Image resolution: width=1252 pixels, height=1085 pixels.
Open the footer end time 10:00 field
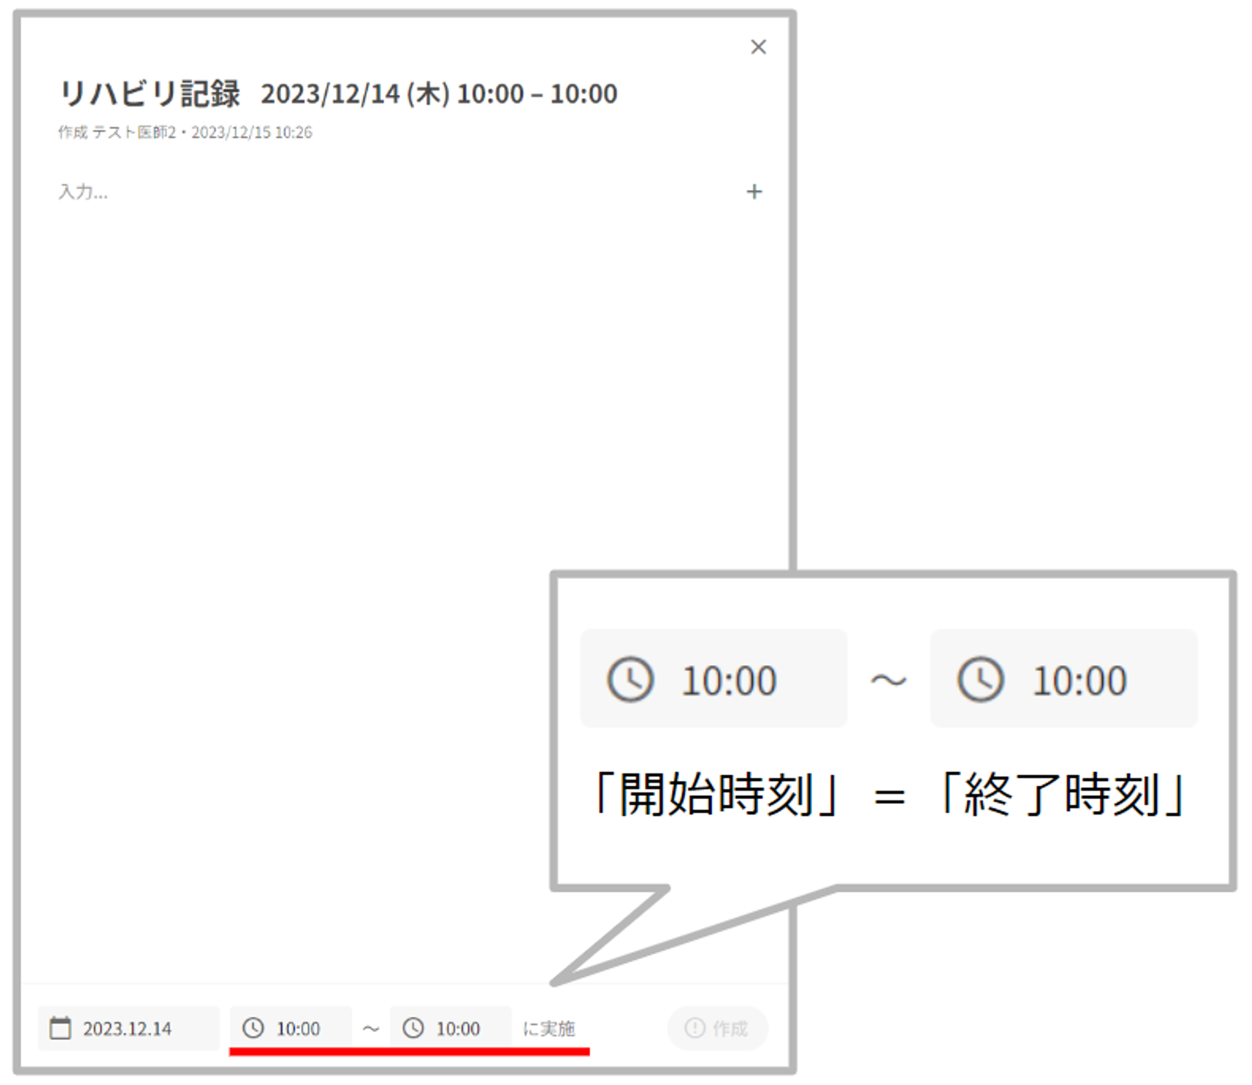[x=458, y=1029]
